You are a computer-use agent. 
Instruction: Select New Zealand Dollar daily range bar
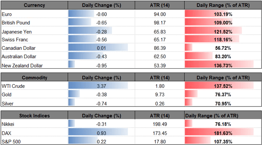(x=219, y=65)
